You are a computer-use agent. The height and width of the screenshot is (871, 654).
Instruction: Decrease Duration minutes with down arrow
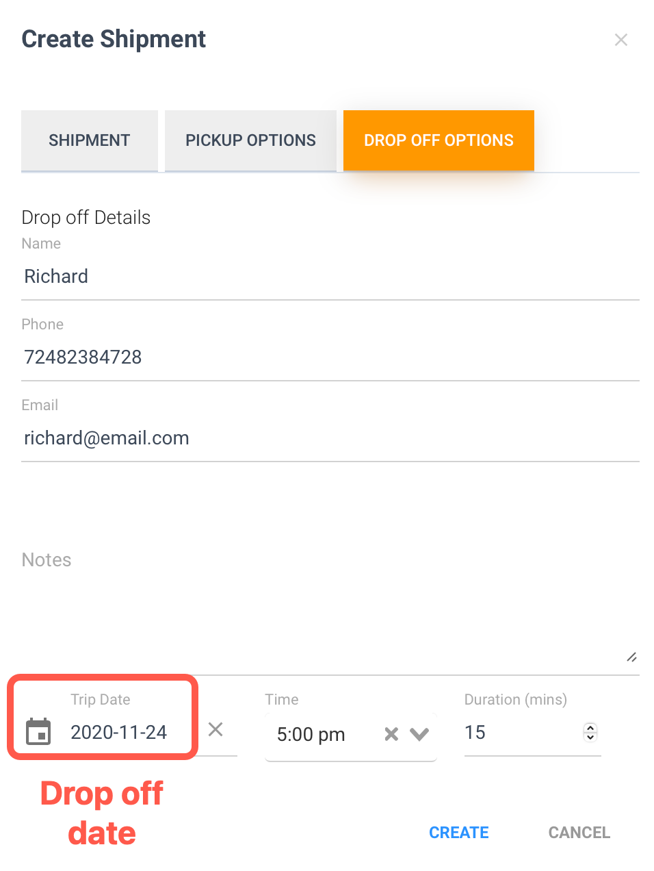(590, 737)
